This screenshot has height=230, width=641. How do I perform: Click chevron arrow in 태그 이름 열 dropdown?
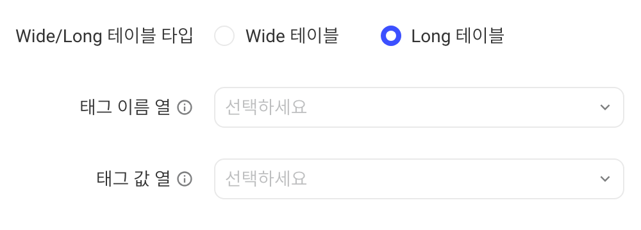pos(604,107)
